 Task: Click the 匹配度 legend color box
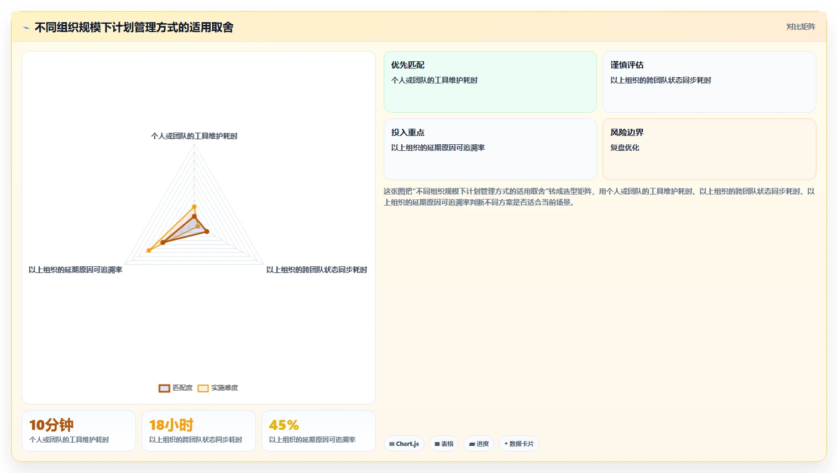click(x=164, y=388)
